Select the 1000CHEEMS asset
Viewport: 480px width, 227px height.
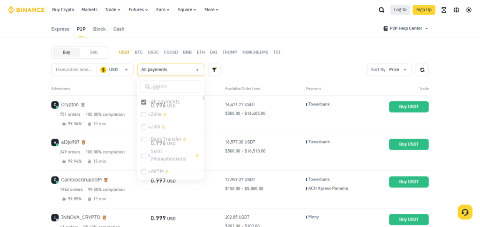(255, 53)
